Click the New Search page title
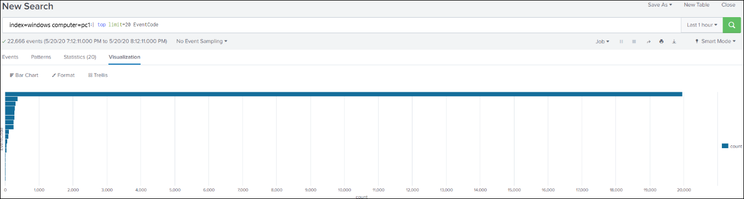 (28, 6)
